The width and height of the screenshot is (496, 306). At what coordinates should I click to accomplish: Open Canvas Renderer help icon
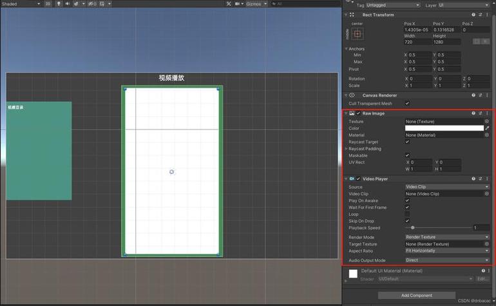click(x=473, y=95)
